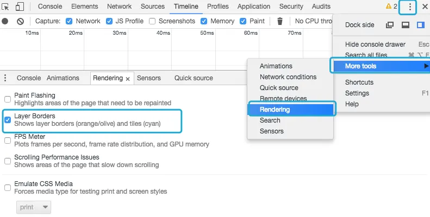The height and width of the screenshot is (217, 430).
Task: Open the Audits panel tab
Action: click(x=321, y=7)
